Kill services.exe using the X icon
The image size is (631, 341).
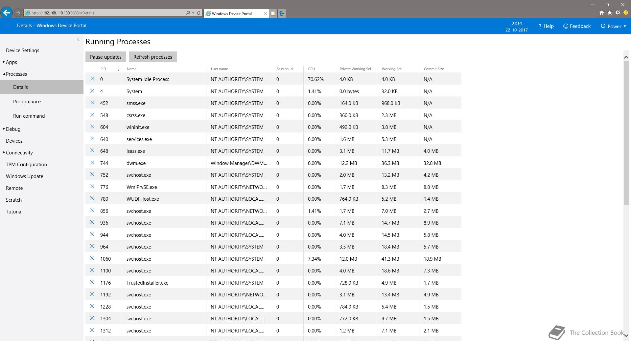tap(92, 139)
